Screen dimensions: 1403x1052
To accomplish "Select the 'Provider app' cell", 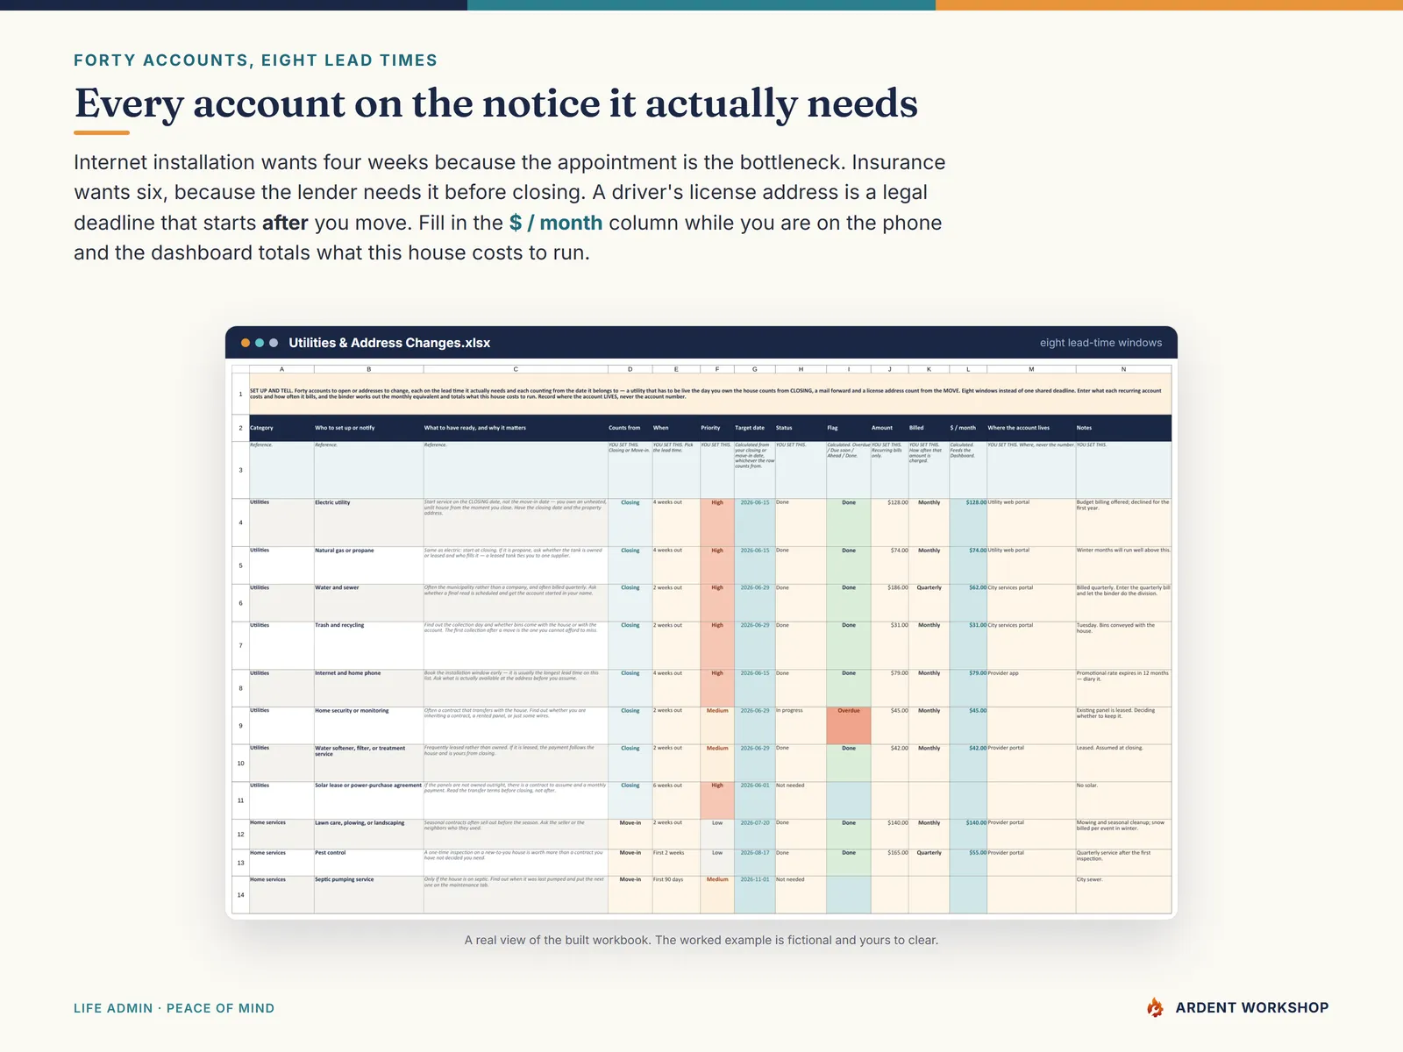I will pos(1031,688).
